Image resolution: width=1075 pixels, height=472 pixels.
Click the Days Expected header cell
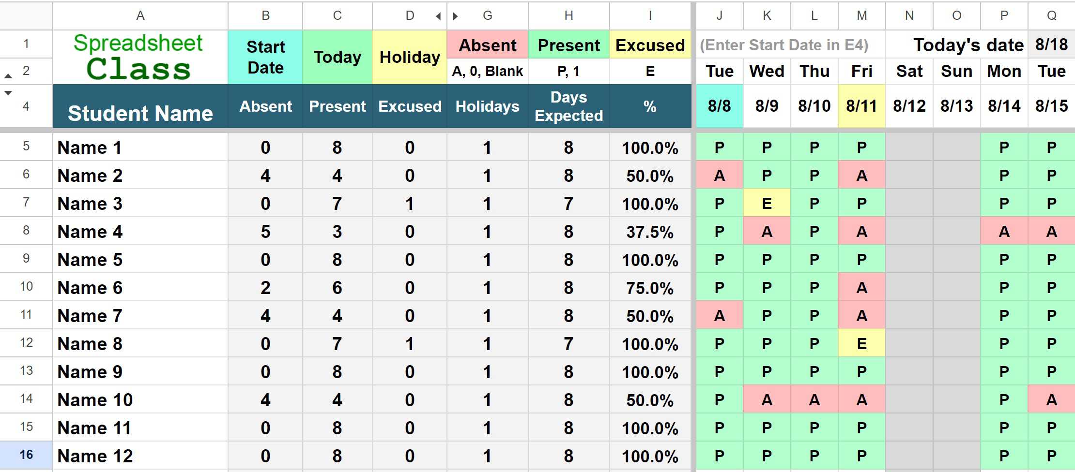pyautogui.click(x=569, y=106)
